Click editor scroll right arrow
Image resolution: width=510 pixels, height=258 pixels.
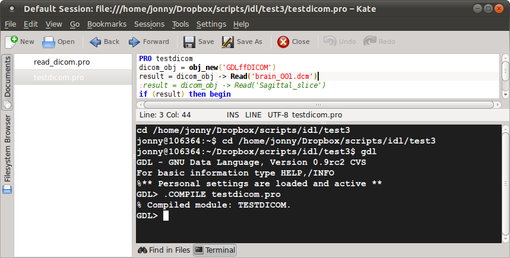coord(498,104)
